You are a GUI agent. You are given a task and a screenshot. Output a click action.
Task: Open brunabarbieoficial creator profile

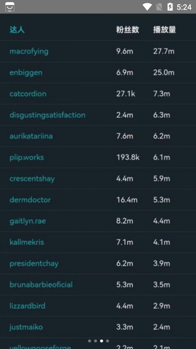click(41, 284)
